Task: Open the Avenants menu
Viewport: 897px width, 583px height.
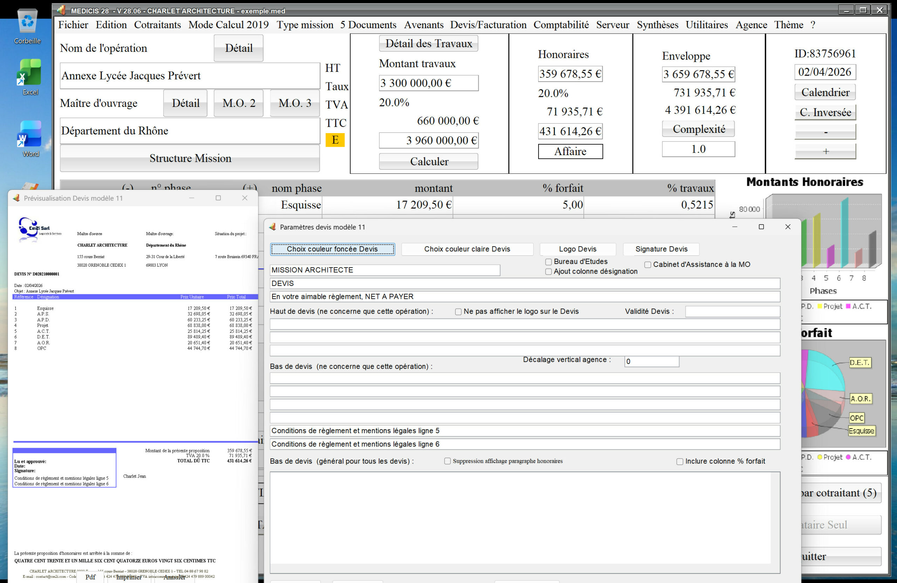Action: (424, 25)
